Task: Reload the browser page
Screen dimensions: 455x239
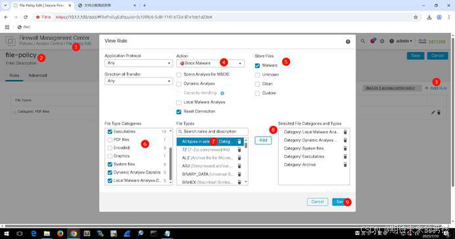Action: pos(26,17)
